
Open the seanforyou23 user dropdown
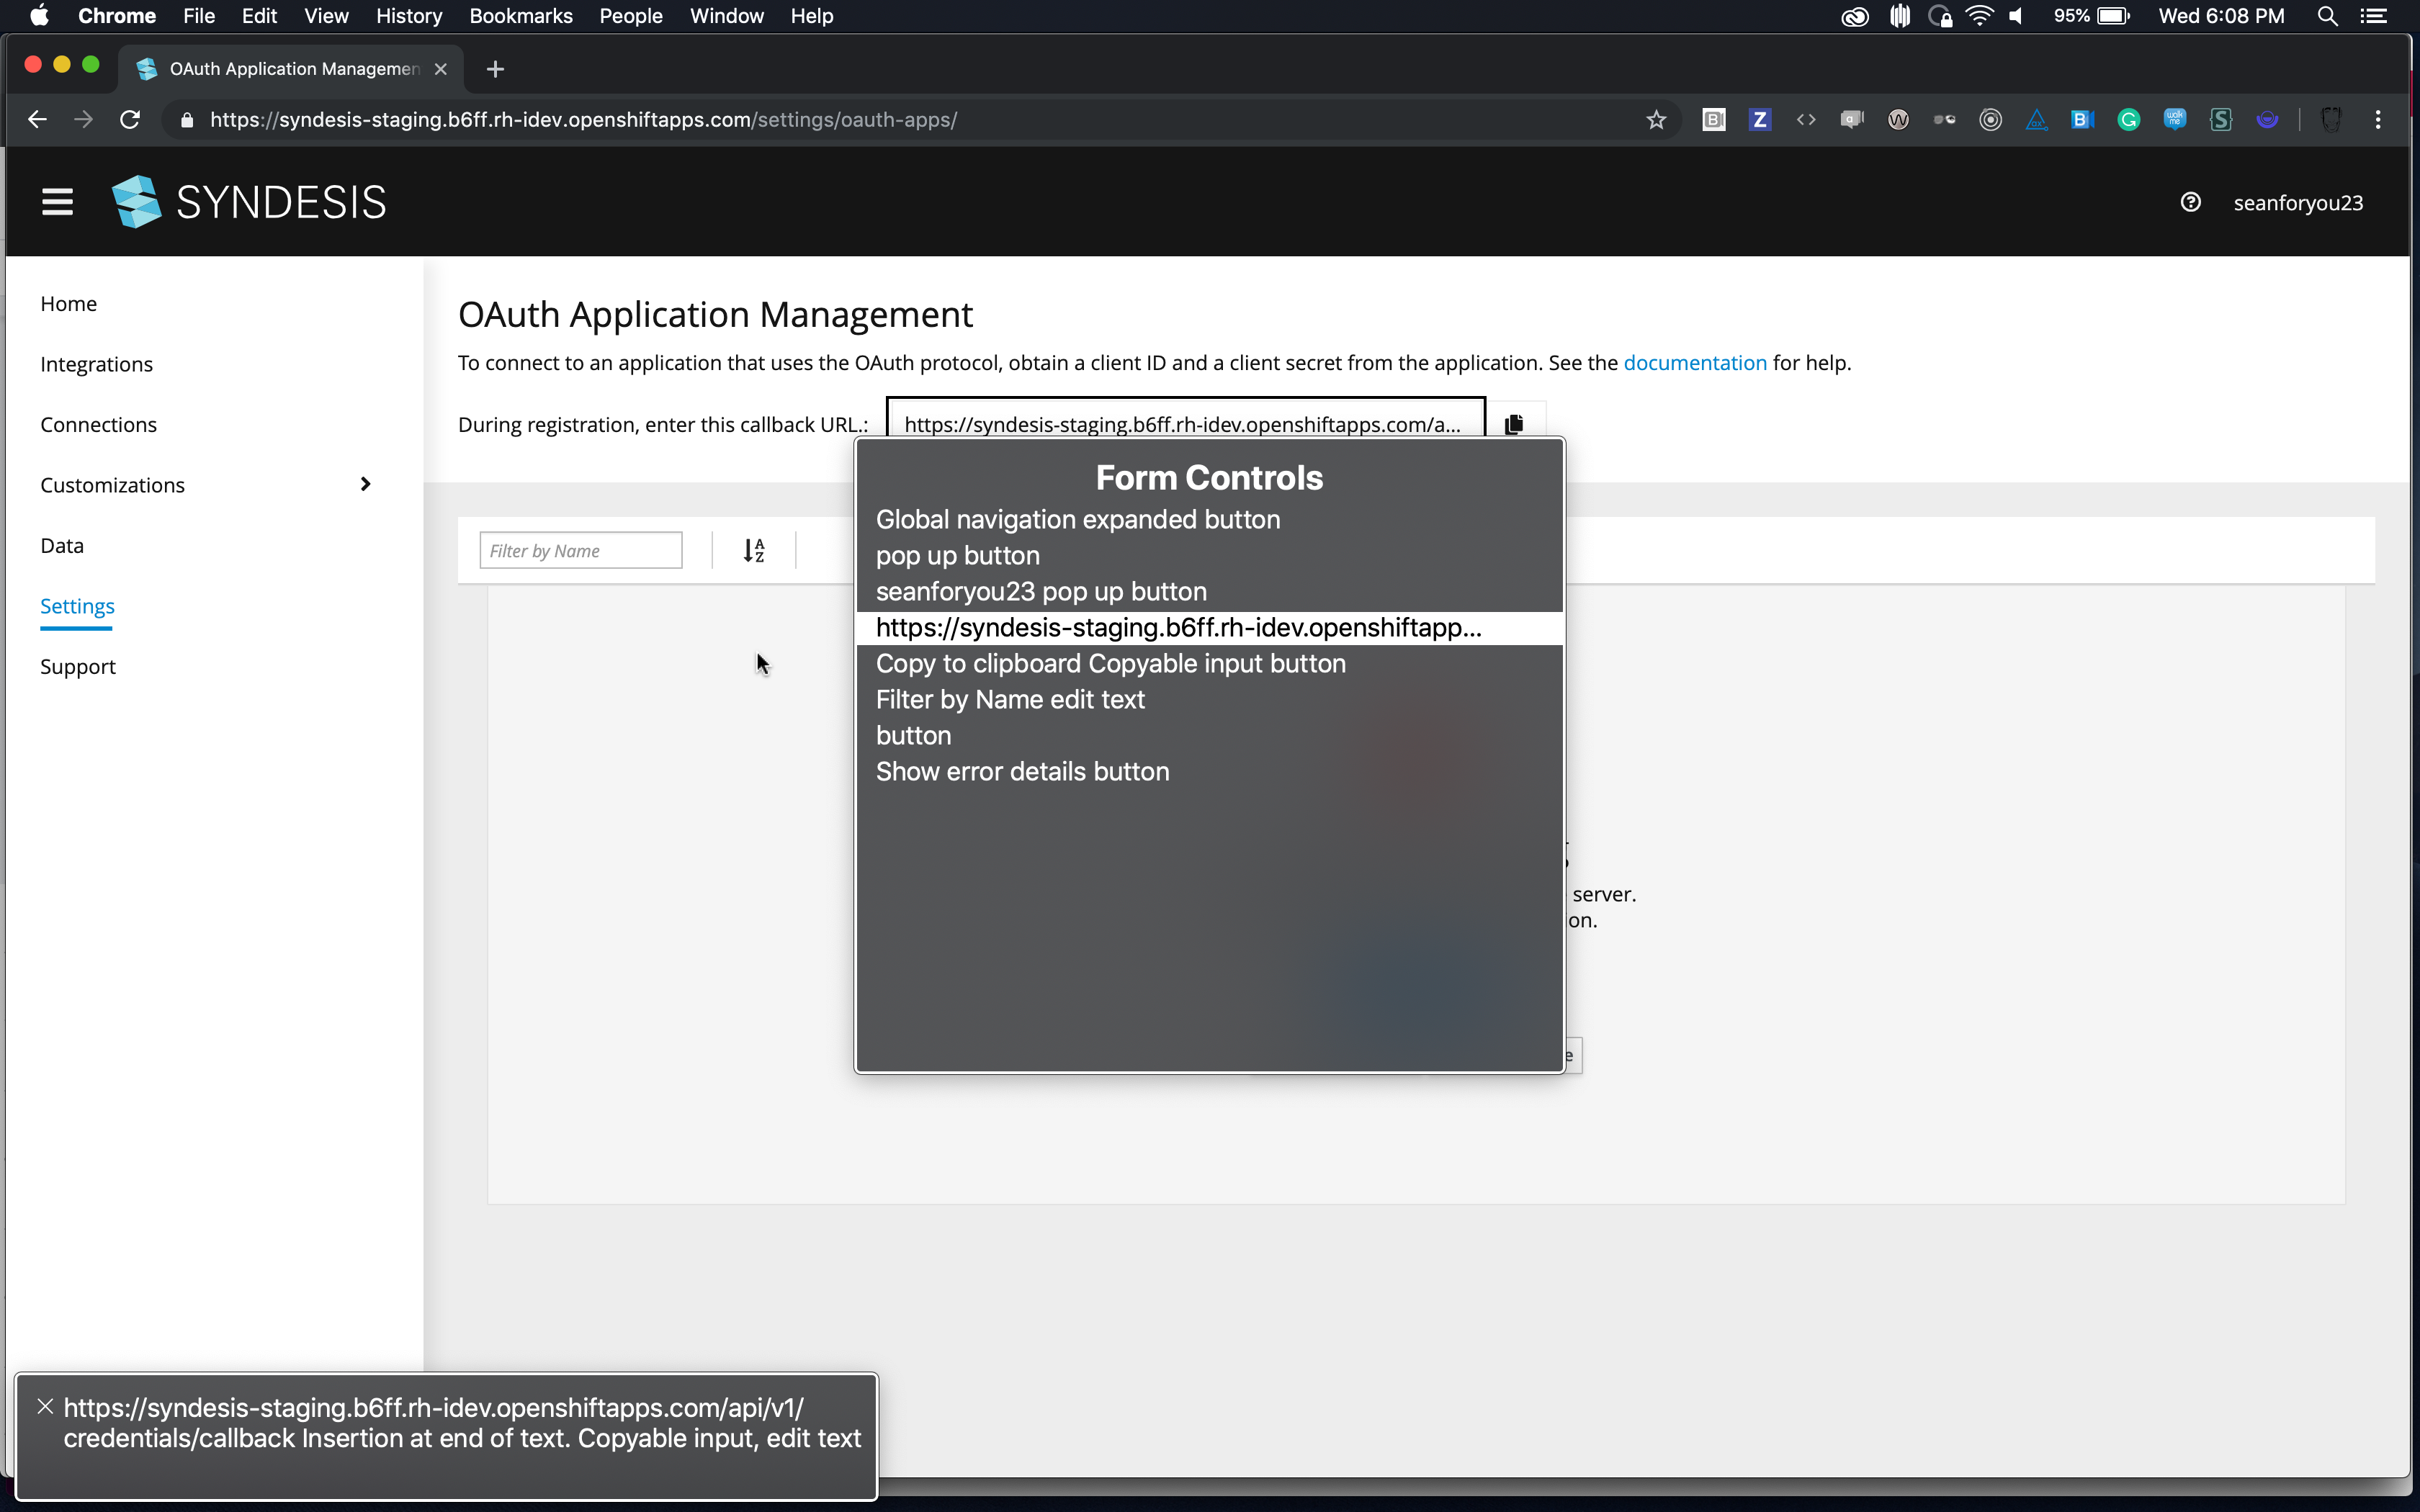(2298, 203)
